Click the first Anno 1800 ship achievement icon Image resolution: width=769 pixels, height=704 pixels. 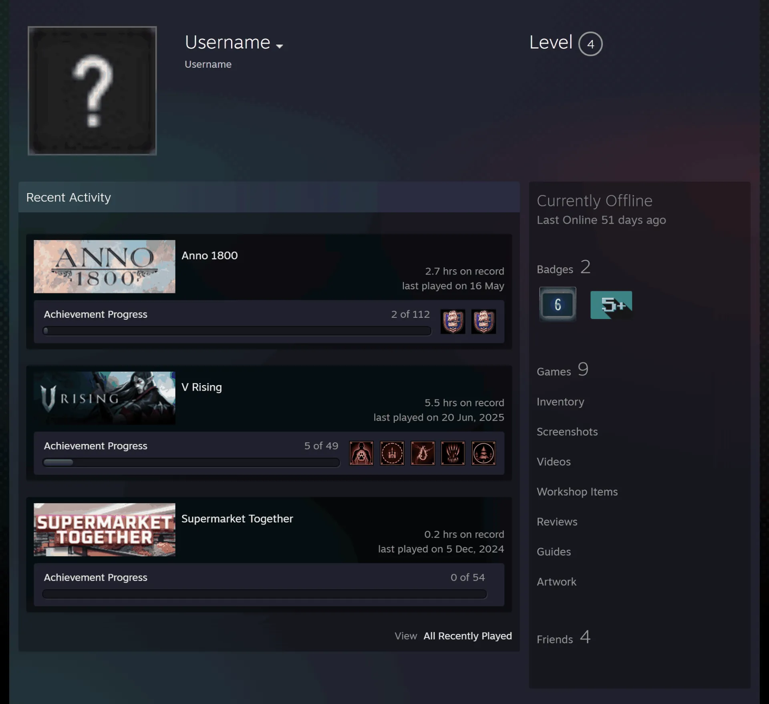pyautogui.click(x=453, y=321)
